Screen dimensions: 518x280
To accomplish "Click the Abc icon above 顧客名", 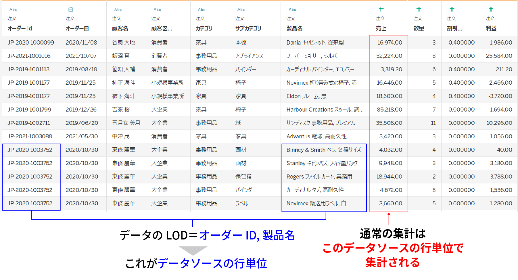I will [118, 9].
